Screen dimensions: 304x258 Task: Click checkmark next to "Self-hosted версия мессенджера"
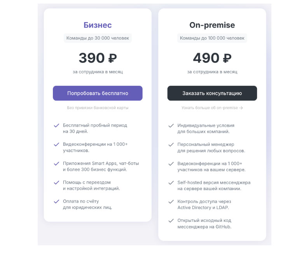pyautogui.click(x=171, y=182)
